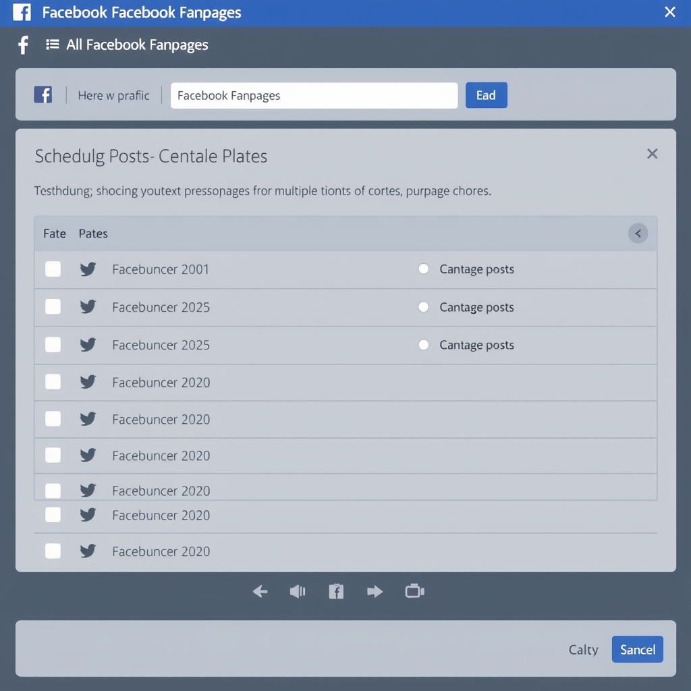The width and height of the screenshot is (691, 691).
Task: Click the Facebook logo in the title bar
Action: [x=22, y=12]
